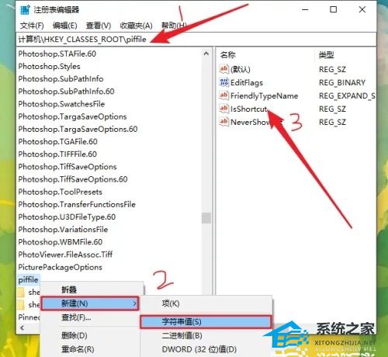The height and width of the screenshot is (357, 388).
Task: Click the horizontal scroll left arrow
Action: coord(22,328)
